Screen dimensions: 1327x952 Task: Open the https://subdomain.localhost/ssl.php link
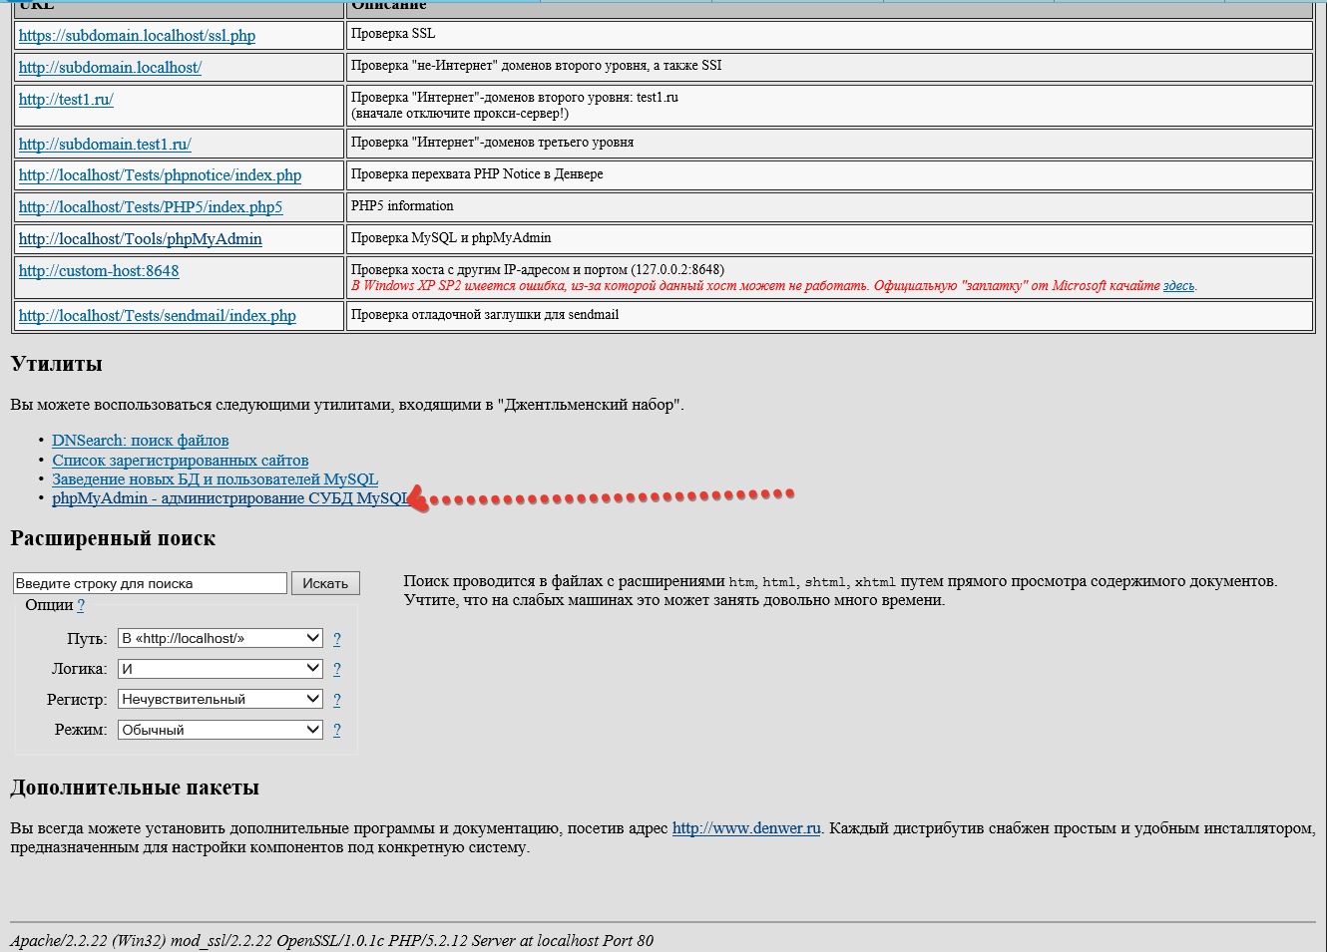pos(137,36)
